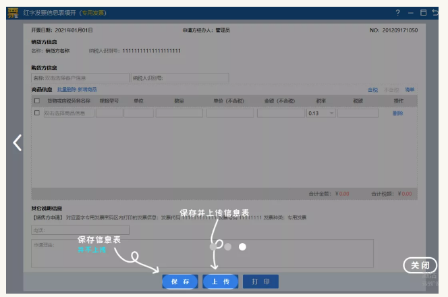The image size is (448, 297).
Task: Click the 电话 phone input field
Action: (80, 230)
